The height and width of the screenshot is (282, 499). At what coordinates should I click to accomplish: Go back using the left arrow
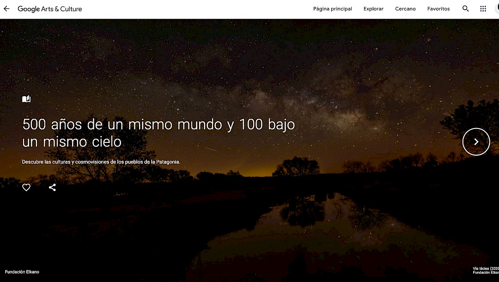[6, 9]
